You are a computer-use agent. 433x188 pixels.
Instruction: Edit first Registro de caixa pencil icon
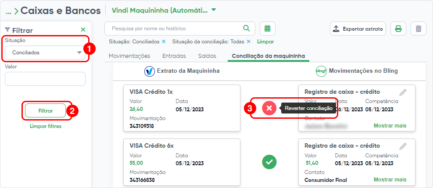(403, 92)
